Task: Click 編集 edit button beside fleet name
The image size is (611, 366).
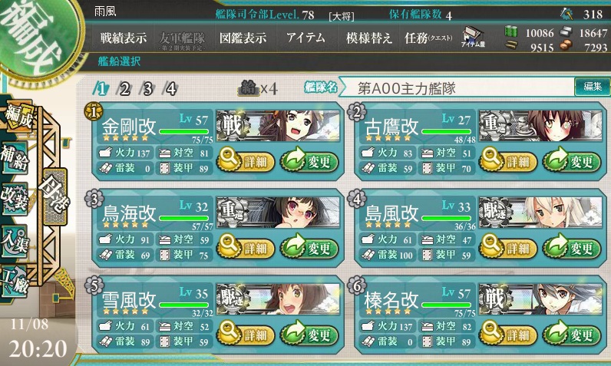Action: pos(593,87)
